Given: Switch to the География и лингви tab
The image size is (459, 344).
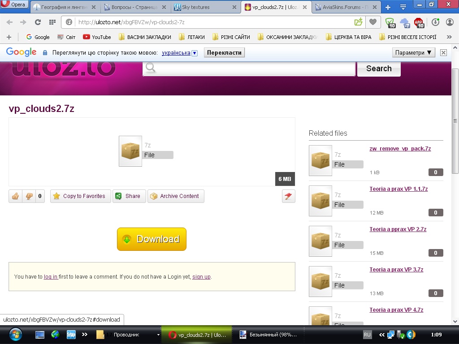Looking at the screenshot, I should pyautogui.click(x=64, y=7).
